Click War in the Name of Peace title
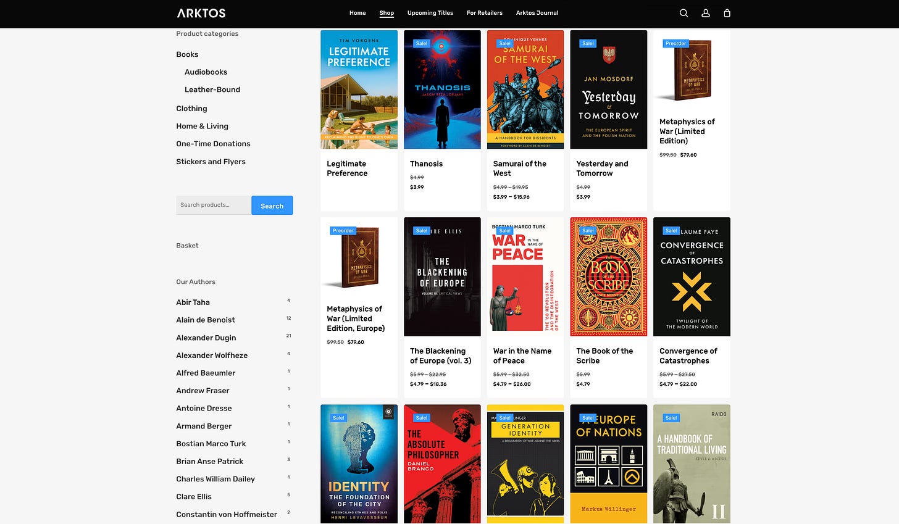The height and width of the screenshot is (524, 899). click(522, 356)
